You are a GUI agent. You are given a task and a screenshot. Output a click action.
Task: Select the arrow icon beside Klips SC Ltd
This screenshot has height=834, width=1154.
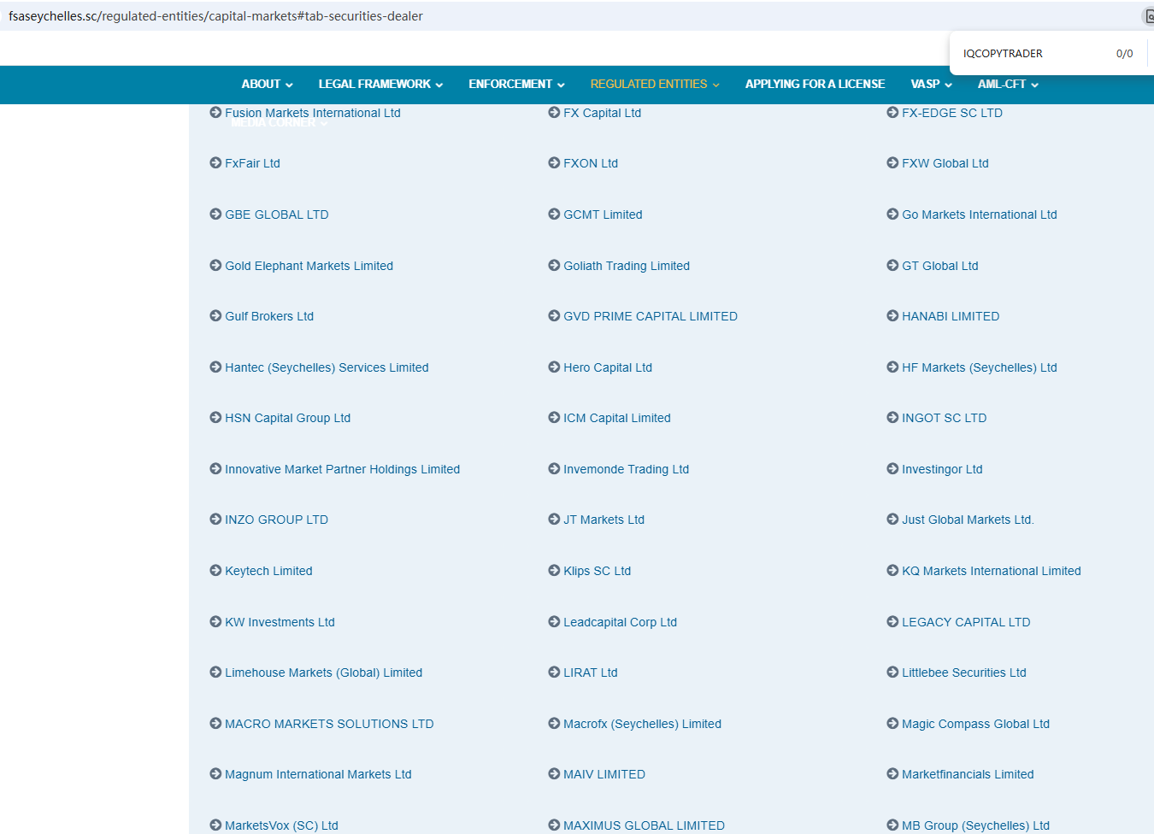[x=554, y=571]
